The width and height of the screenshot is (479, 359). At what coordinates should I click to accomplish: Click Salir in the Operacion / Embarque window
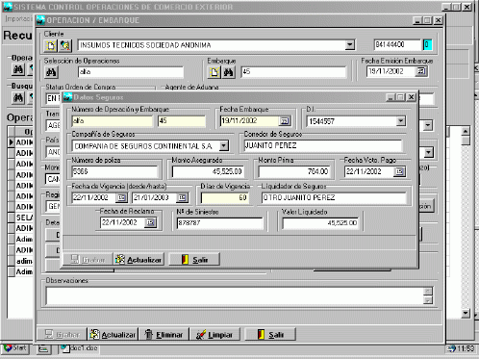pyautogui.click(x=270, y=335)
